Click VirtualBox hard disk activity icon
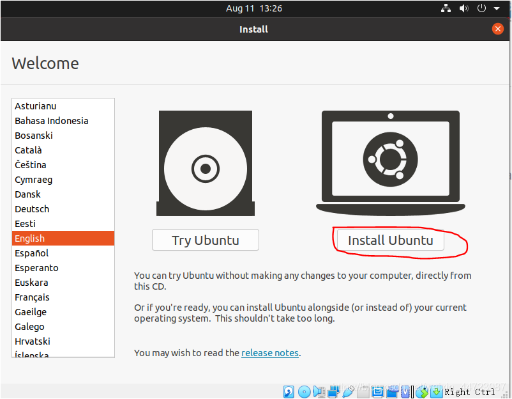The image size is (512, 399). coord(289,392)
